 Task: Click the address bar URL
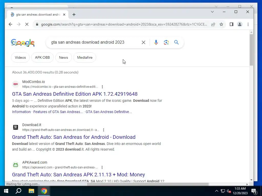click(124, 24)
